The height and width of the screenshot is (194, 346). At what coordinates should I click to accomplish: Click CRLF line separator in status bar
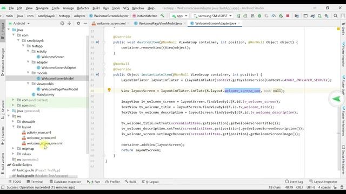[x=300, y=188]
